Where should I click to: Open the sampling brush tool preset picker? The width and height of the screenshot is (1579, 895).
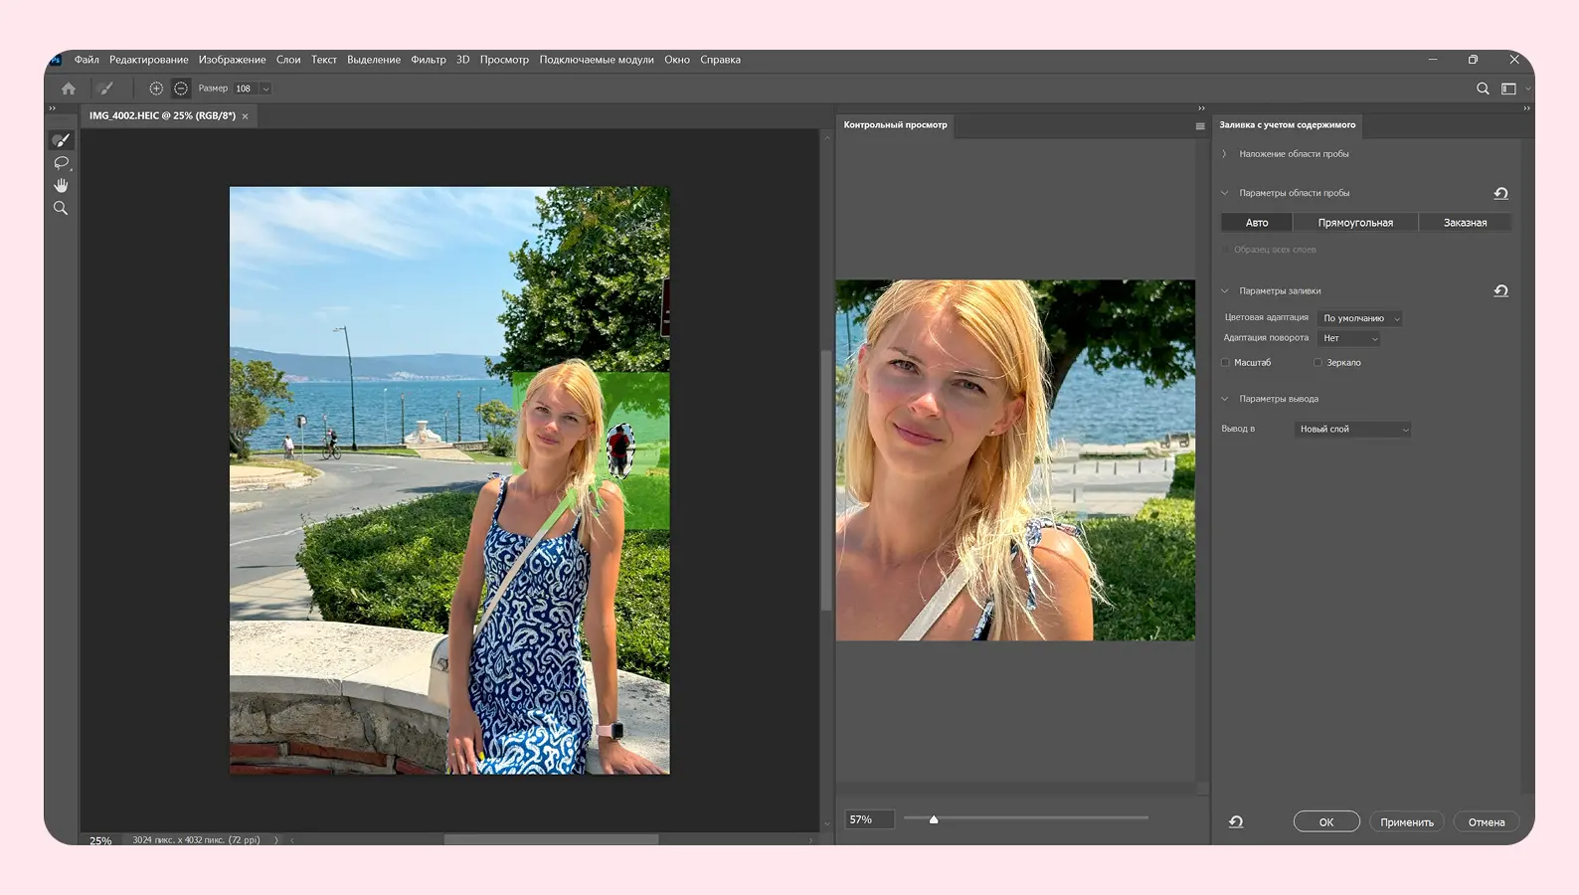(106, 89)
